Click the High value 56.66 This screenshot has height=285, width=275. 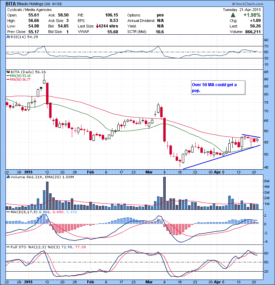pos(34,21)
